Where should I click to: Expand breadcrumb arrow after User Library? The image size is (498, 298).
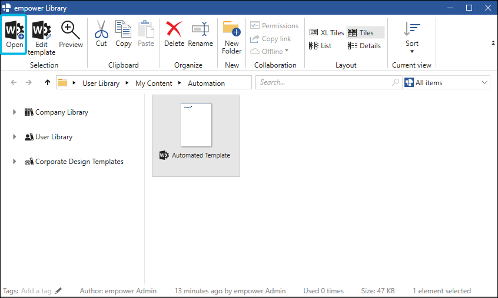tap(127, 83)
